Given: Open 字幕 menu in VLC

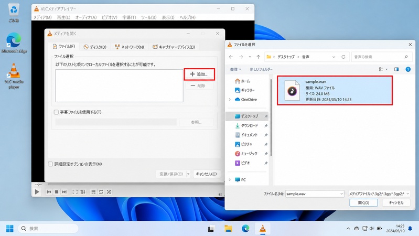Looking at the screenshot, I should 129,17.
